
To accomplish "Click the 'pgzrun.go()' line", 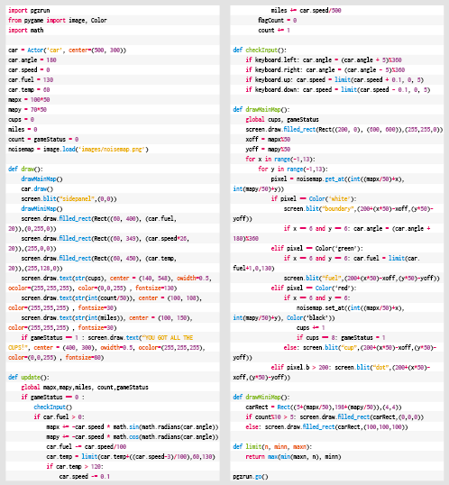I will pyautogui.click(x=251, y=476).
